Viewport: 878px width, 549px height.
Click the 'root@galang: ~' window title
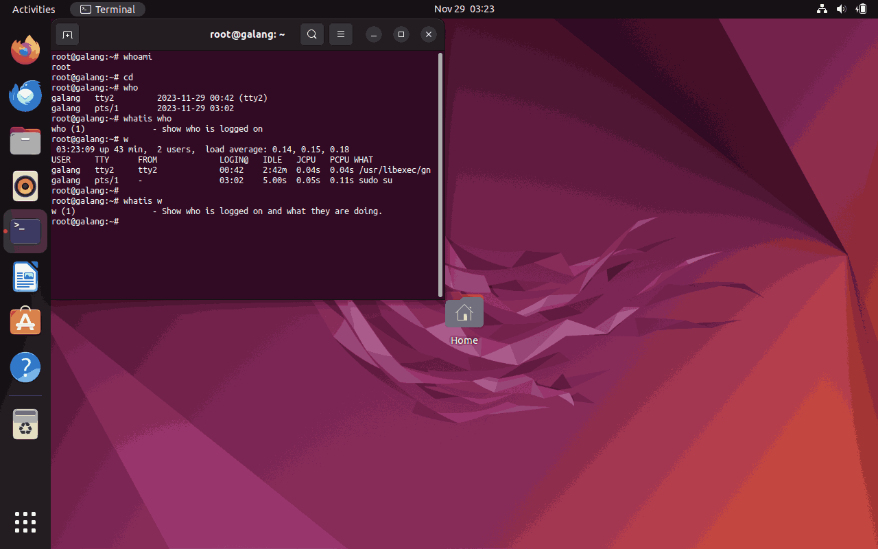(248, 34)
